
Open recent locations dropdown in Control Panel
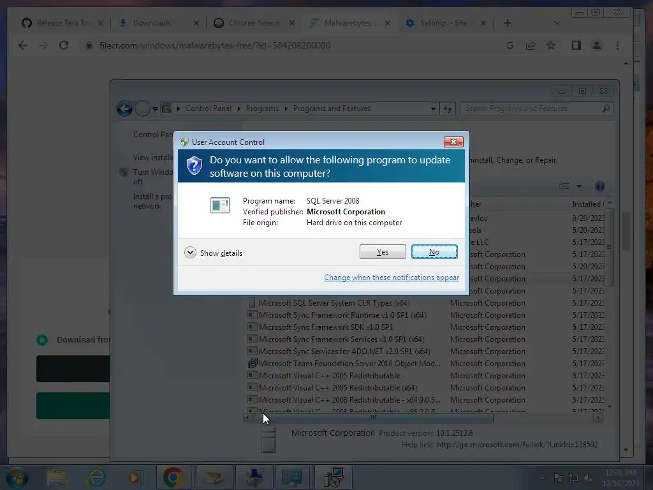click(x=156, y=109)
